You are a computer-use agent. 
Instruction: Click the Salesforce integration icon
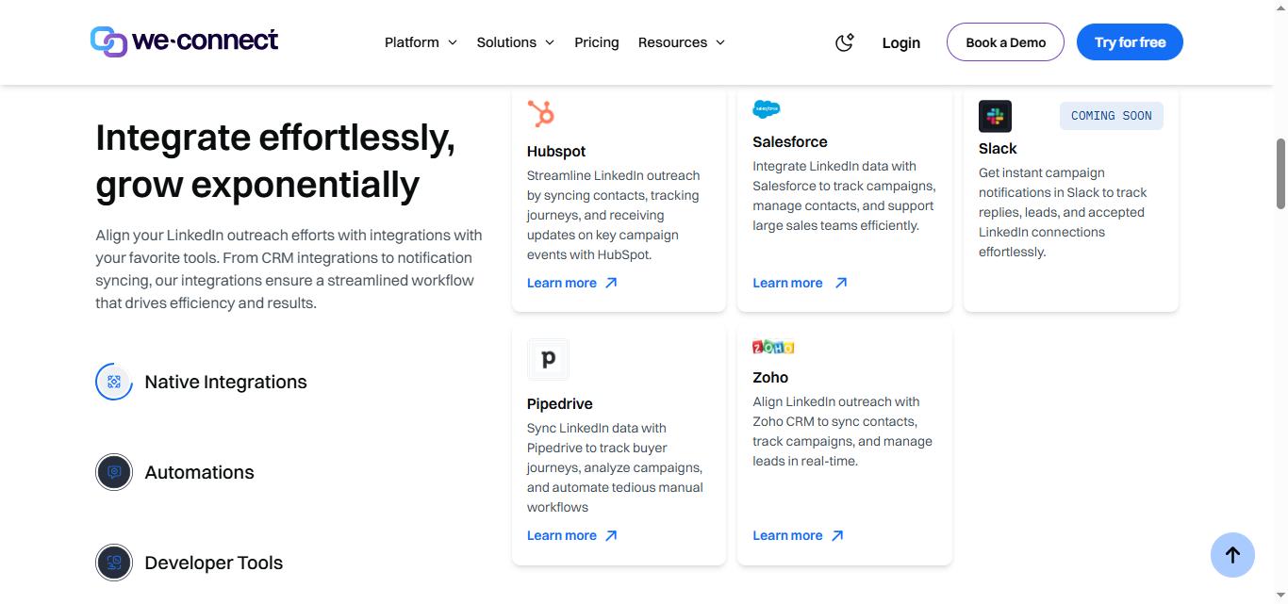click(766, 107)
